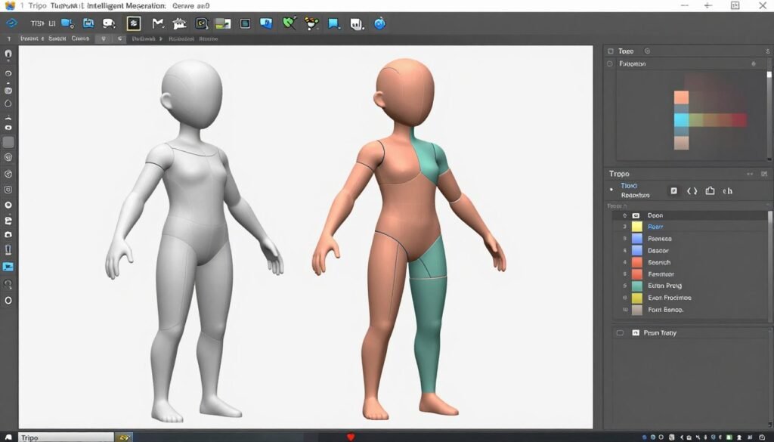
Task: Click the white house-shaped toolbar icon
Action: [x=179, y=23]
